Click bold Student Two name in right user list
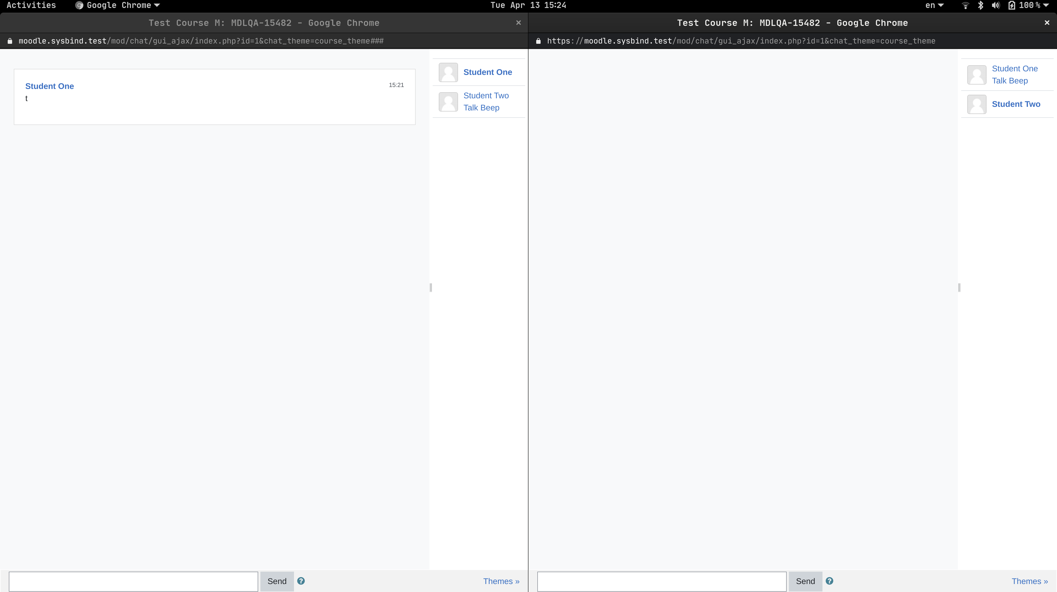The width and height of the screenshot is (1057, 592). point(1016,104)
